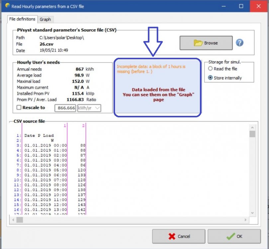Click the Rescale value input field
The width and height of the screenshot is (269, 249).
(65, 108)
